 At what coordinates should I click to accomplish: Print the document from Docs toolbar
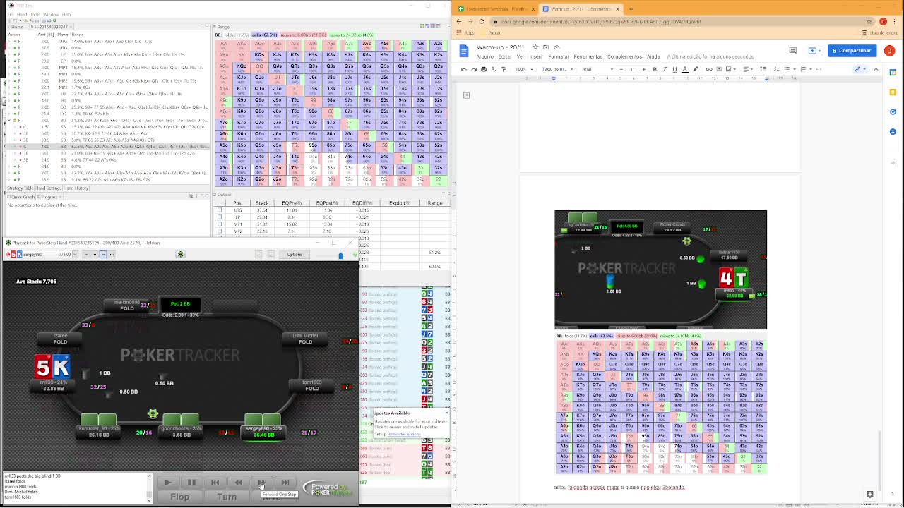484,69
